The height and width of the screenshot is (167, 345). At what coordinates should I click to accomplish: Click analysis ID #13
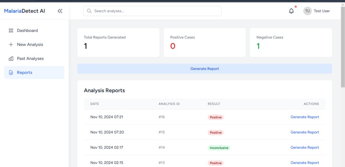coord(162,163)
